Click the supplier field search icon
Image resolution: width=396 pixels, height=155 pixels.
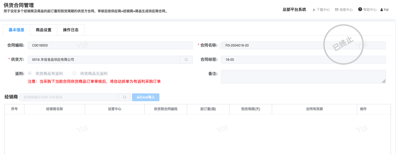[x=186, y=60]
